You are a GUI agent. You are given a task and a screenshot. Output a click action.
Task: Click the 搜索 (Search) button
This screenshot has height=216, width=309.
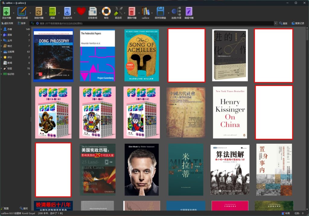click(x=283, y=23)
